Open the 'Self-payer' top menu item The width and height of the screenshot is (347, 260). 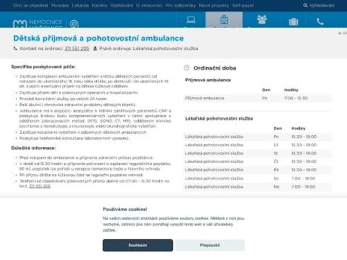[243, 6]
